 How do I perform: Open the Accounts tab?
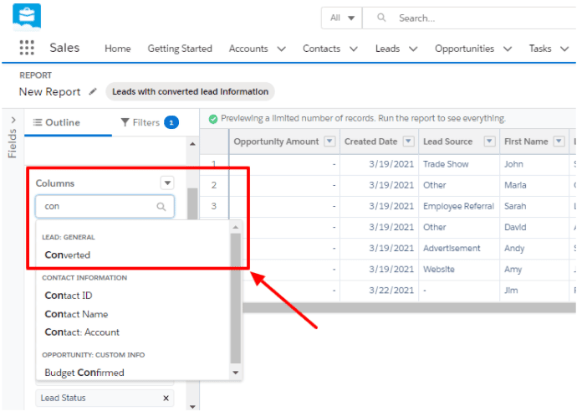pyautogui.click(x=248, y=49)
